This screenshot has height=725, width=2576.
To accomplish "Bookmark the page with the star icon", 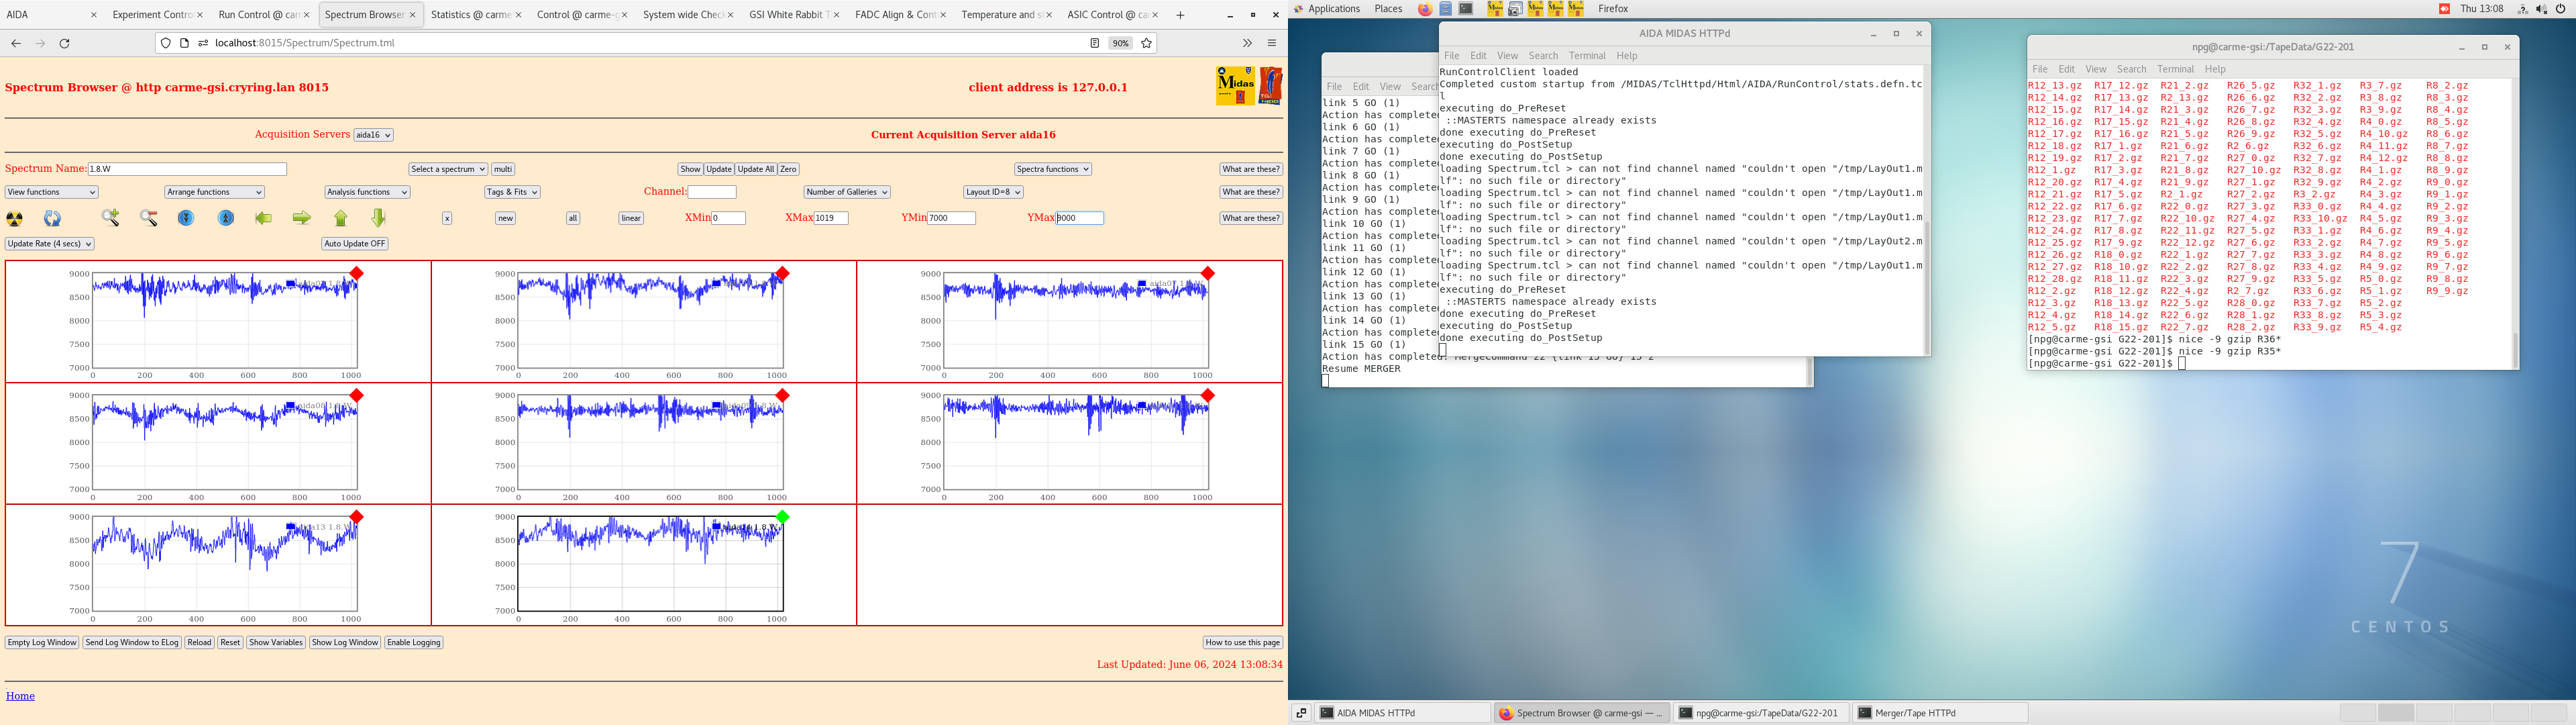I will [1147, 43].
